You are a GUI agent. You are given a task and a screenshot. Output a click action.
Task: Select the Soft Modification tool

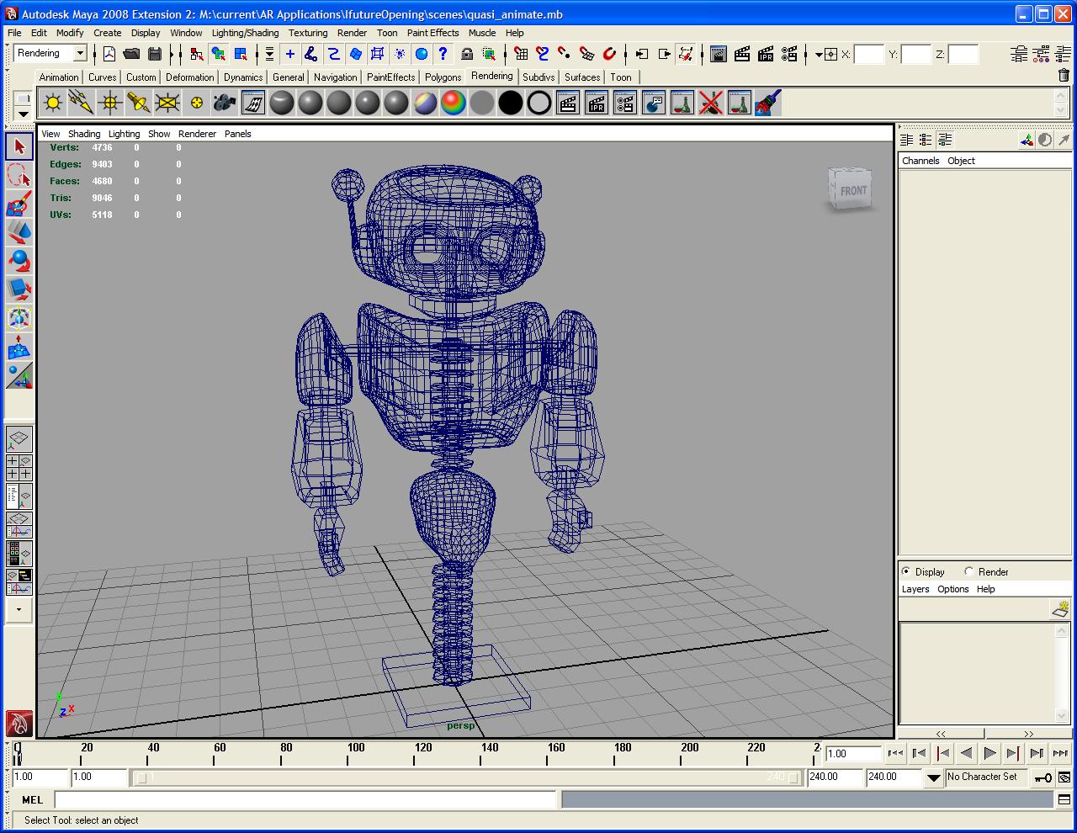(x=19, y=347)
